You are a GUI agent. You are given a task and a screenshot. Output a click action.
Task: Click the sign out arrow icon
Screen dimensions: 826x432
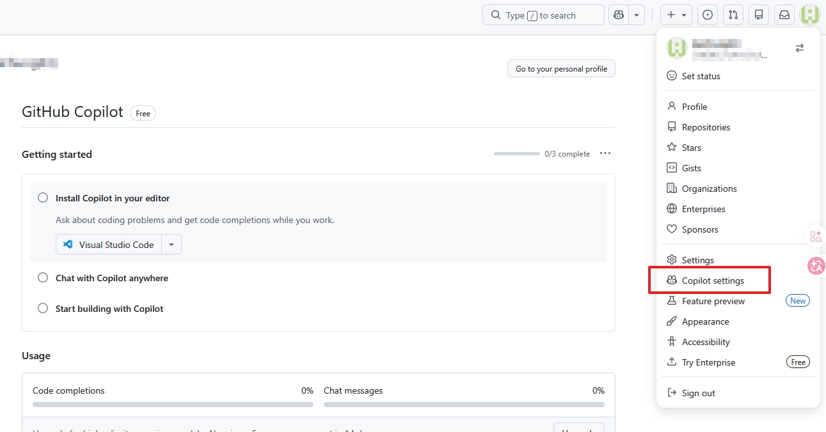pyautogui.click(x=672, y=392)
